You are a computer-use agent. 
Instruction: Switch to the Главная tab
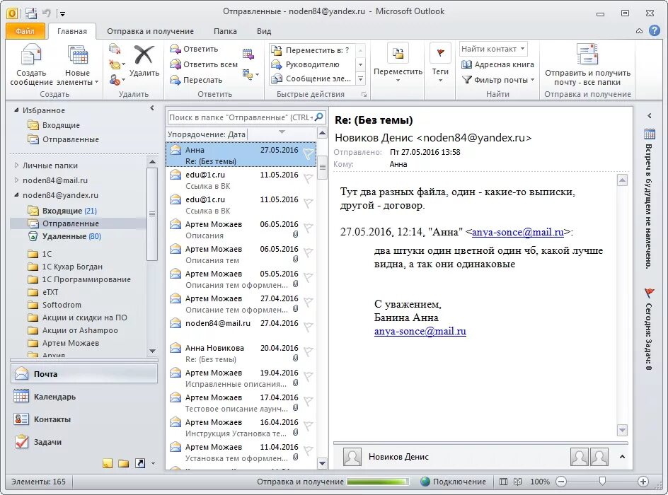[x=72, y=31]
